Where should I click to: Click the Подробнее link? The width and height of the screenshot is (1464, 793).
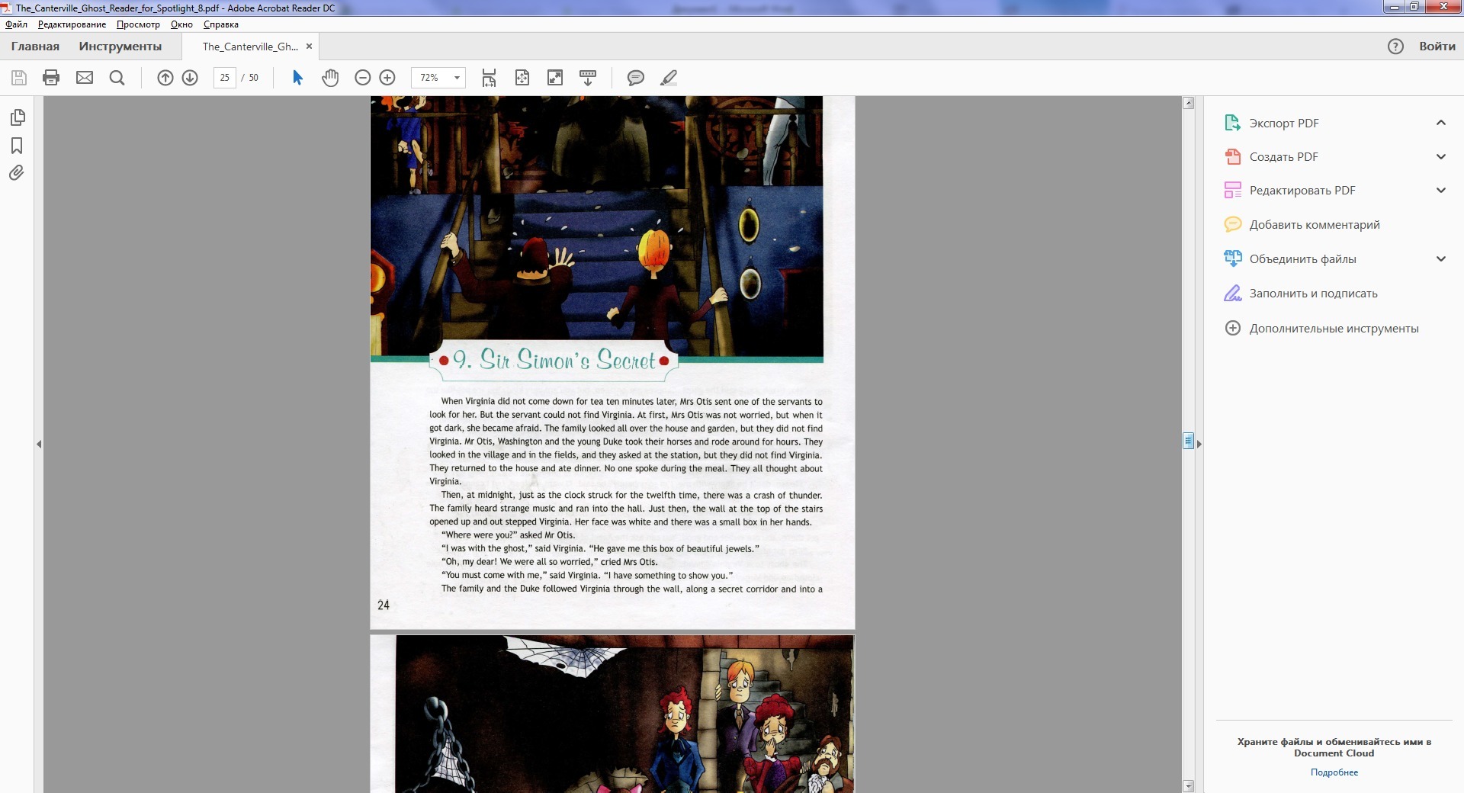[x=1334, y=772]
